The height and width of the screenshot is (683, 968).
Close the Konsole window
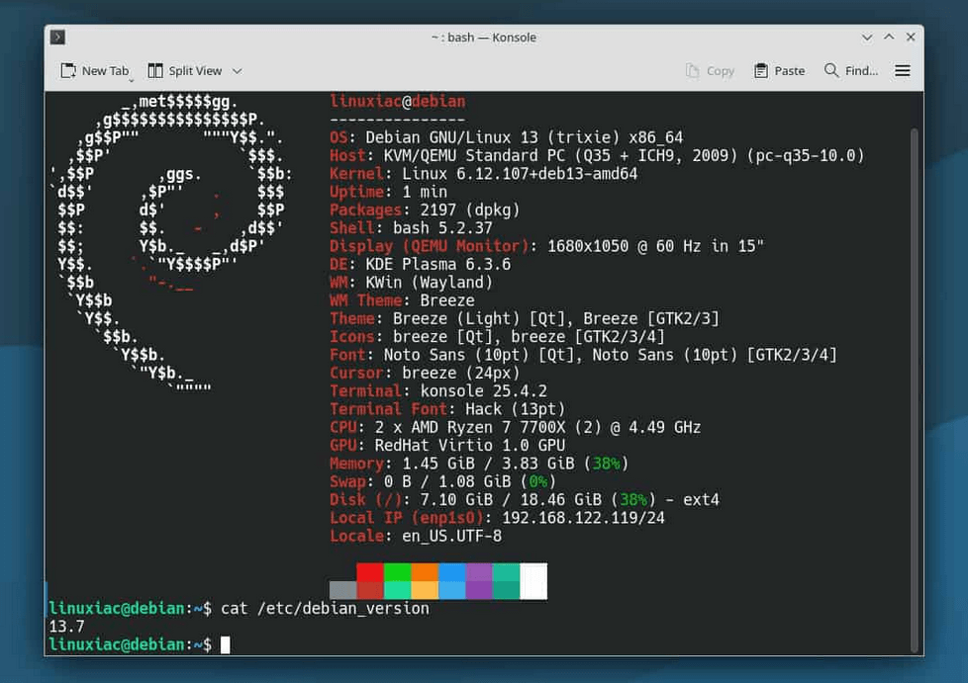pyautogui.click(x=911, y=37)
